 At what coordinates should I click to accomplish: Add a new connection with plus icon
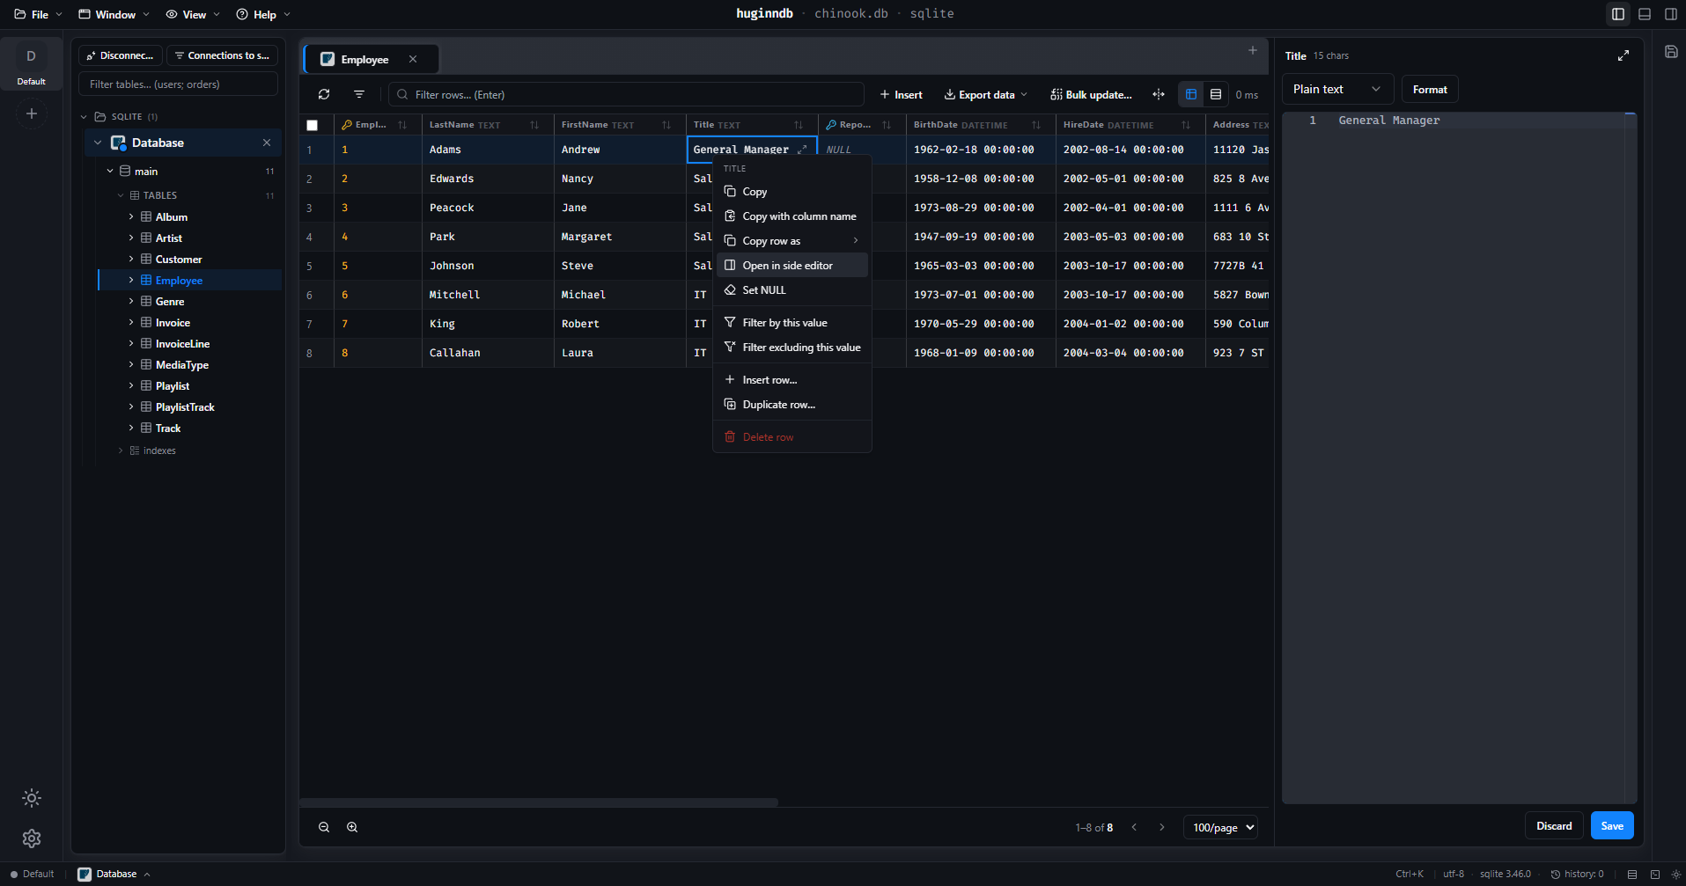pos(32,113)
